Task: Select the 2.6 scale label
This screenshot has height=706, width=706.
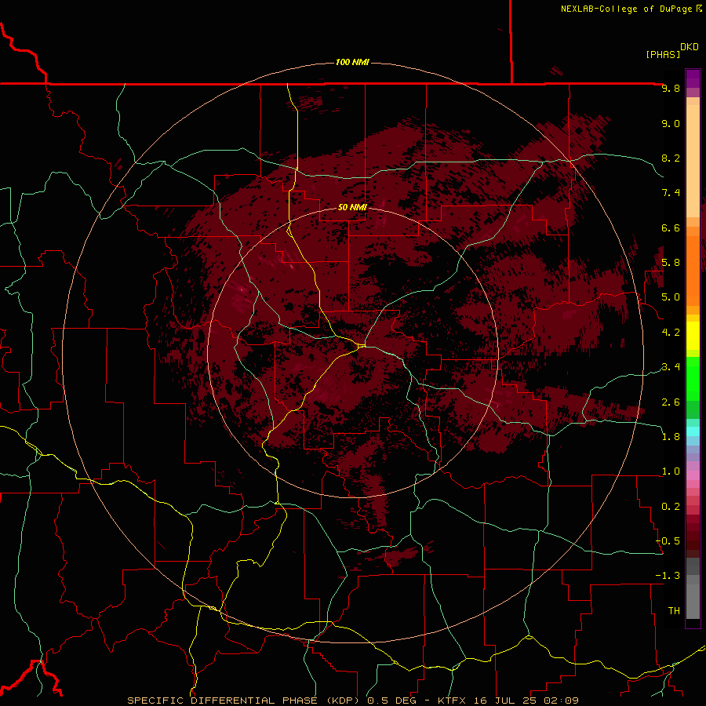Action: [671, 402]
